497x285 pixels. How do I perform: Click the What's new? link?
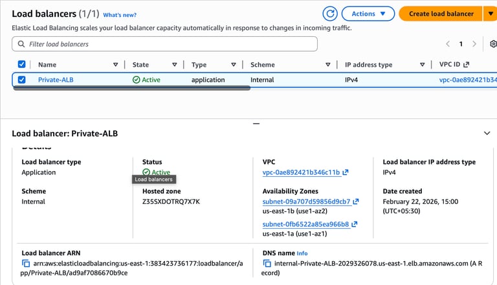pyautogui.click(x=119, y=14)
